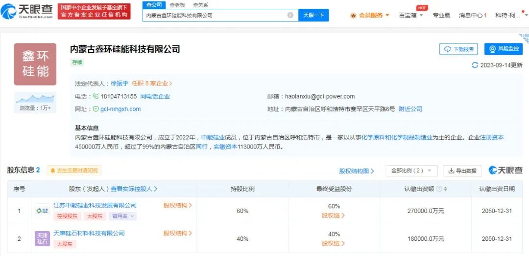Viewport: 529px width, 256px height.
Task: Open 消息中心 notifications
Action: tap(472, 15)
